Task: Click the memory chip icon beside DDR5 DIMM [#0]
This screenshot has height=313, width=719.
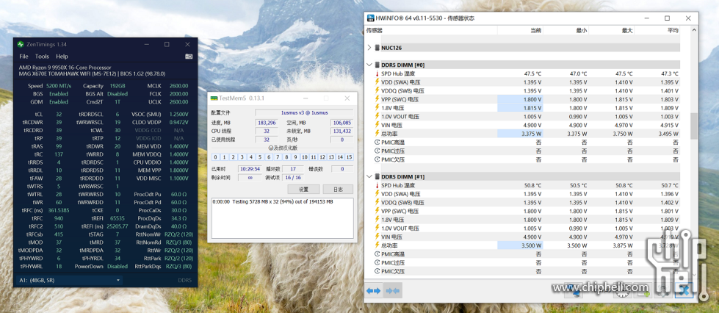Action: click(377, 65)
